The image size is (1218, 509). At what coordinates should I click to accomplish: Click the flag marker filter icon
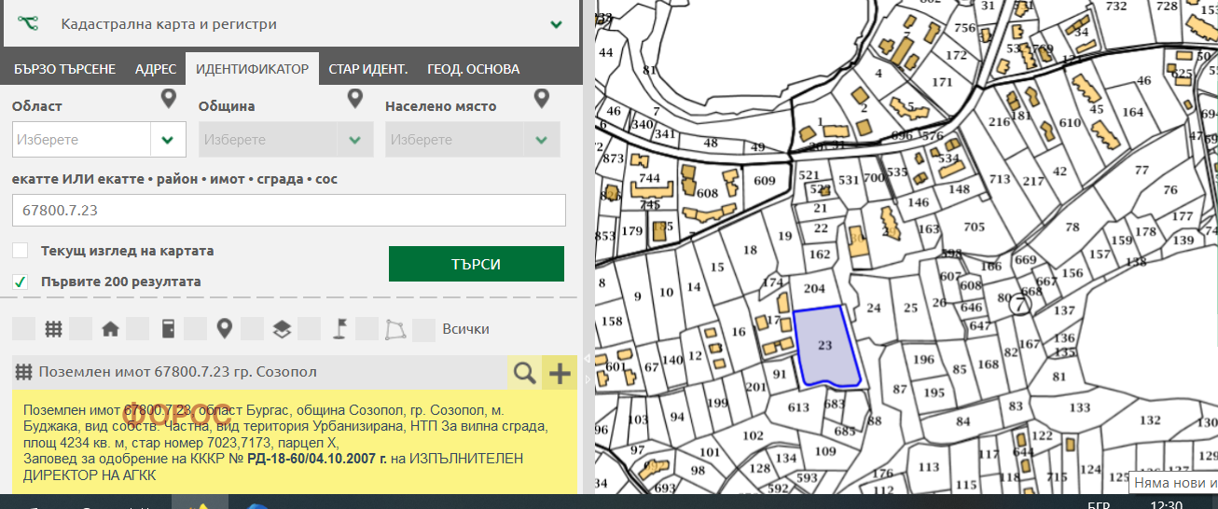pyautogui.click(x=339, y=329)
